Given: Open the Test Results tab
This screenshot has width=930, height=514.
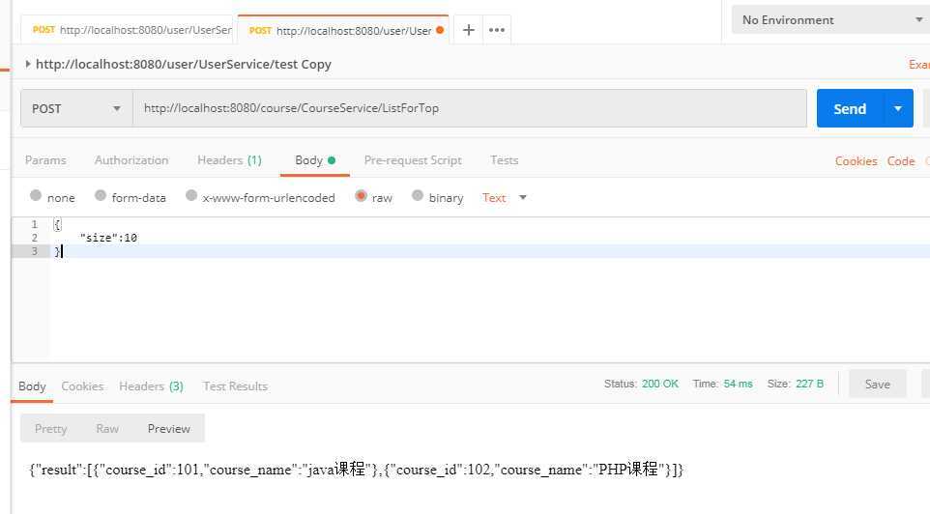Looking at the screenshot, I should pos(236,385).
